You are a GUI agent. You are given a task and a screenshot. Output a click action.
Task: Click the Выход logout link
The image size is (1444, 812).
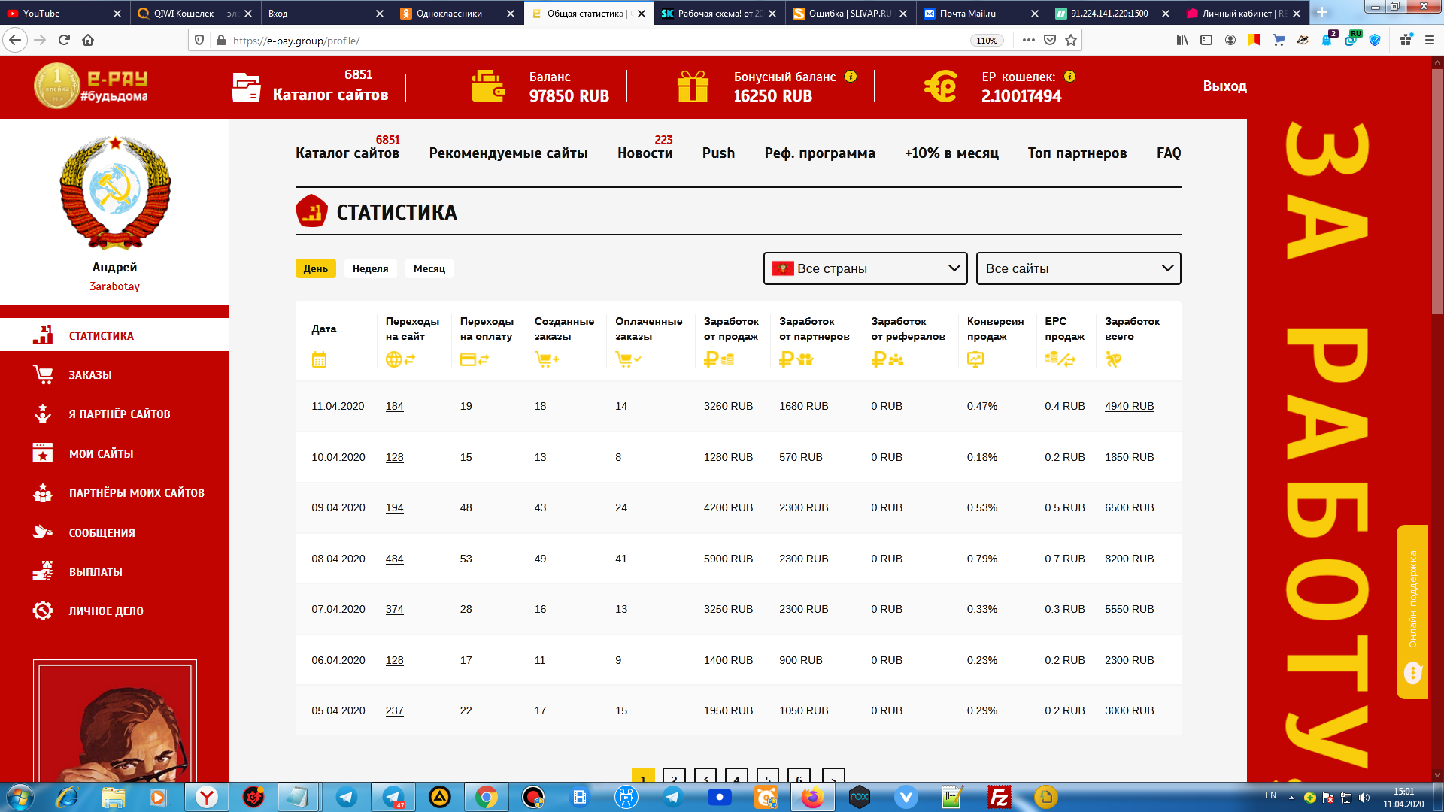pyautogui.click(x=1224, y=86)
